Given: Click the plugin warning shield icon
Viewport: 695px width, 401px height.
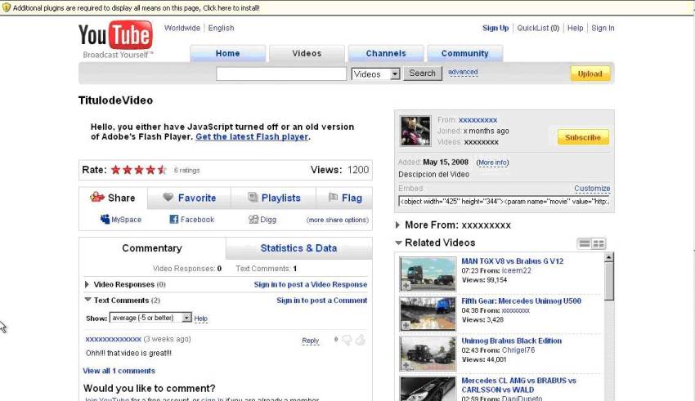Looking at the screenshot, I should coord(7,7).
